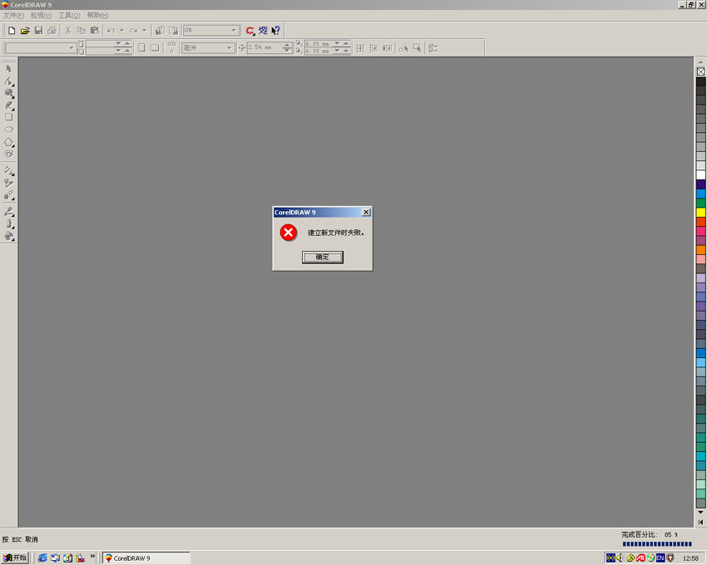Click the EN language indicator in tray
The image size is (707, 565).
pos(660,558)
